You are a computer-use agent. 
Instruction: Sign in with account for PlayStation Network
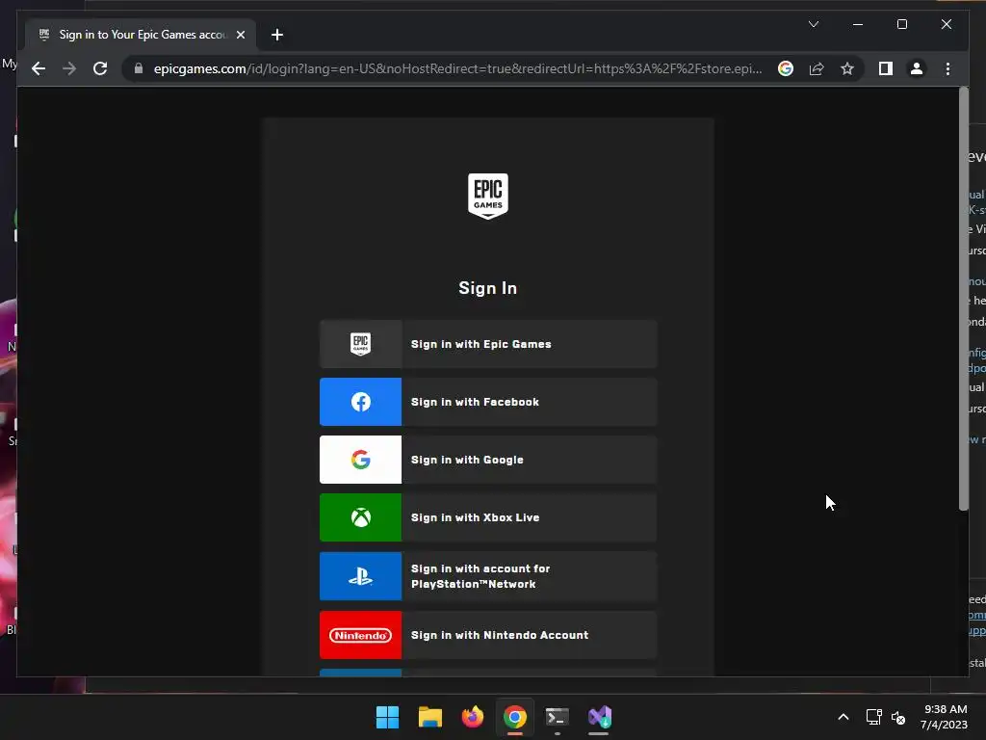coord(488,576)
